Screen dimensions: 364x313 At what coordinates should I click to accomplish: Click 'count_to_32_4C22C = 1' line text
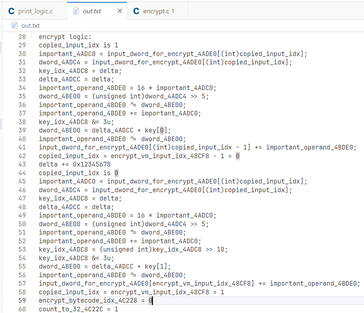click(x=78, y=309)
